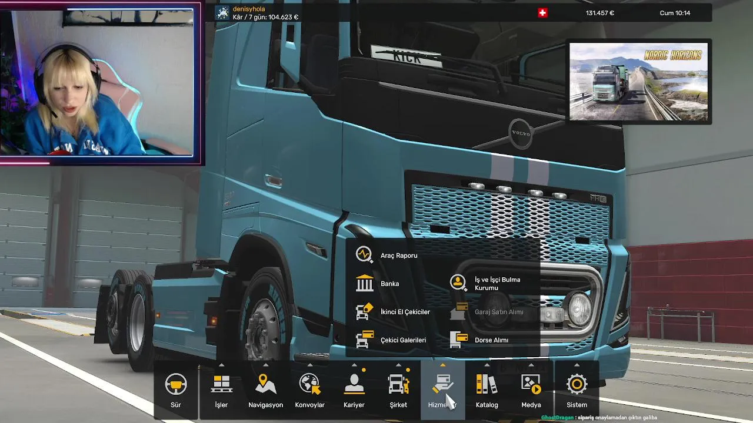753x423 pixels.
Task: Expand the arrow above Medya
Action: point(531,365)
